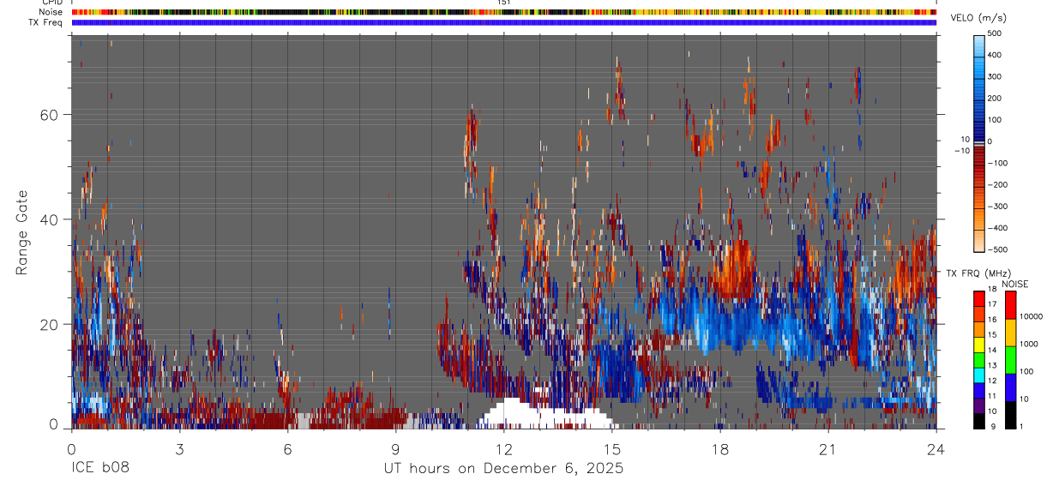Click the 11 label on TX FRQ legend
1053x486 pixels.
point(994,396)
